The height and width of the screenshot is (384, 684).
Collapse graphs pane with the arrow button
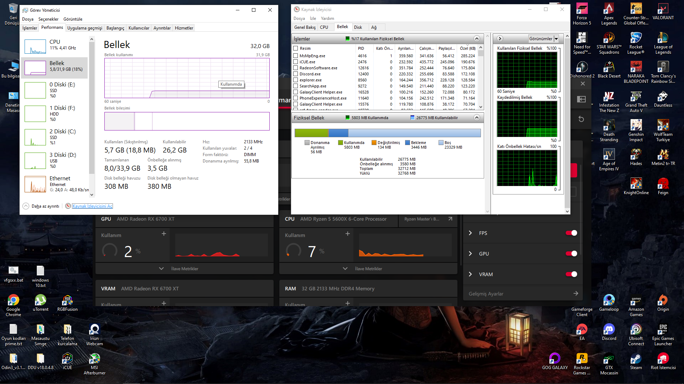pyautogui.click(x=500, y=38)
